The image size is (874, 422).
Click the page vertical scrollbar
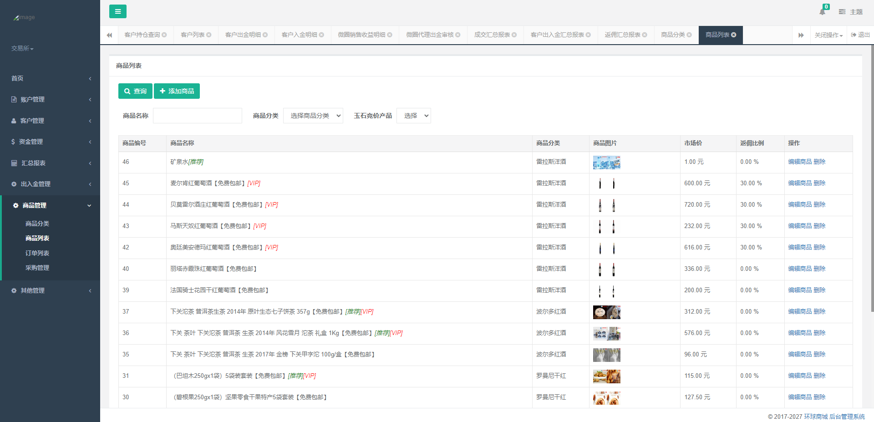pos(872,178)
